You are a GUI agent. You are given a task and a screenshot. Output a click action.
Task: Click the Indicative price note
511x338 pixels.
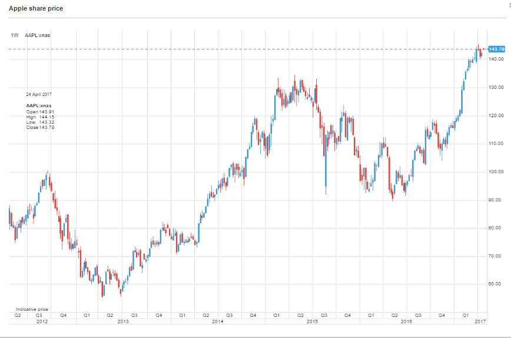coord(32,309)
